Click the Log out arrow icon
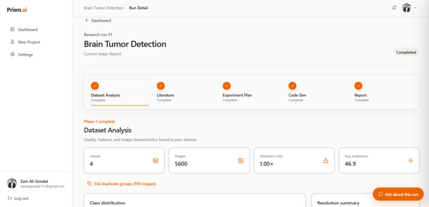 click(x=10, y=198)
